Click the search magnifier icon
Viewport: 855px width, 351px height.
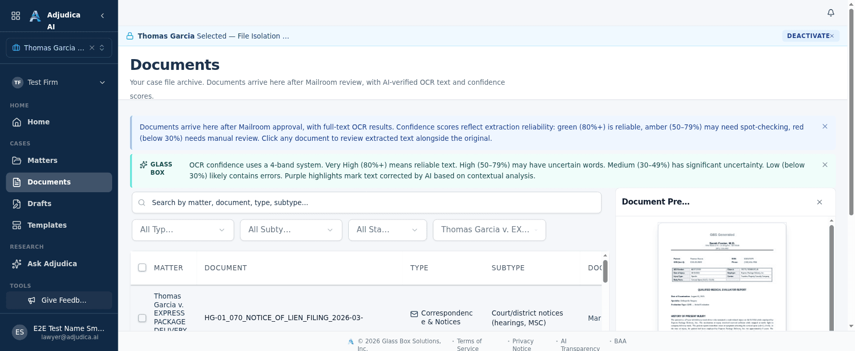[x=142, y=202]
